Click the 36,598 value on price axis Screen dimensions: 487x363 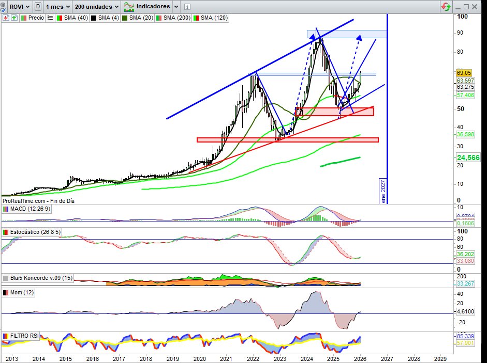pyautogui.click(x=465, y=135)
